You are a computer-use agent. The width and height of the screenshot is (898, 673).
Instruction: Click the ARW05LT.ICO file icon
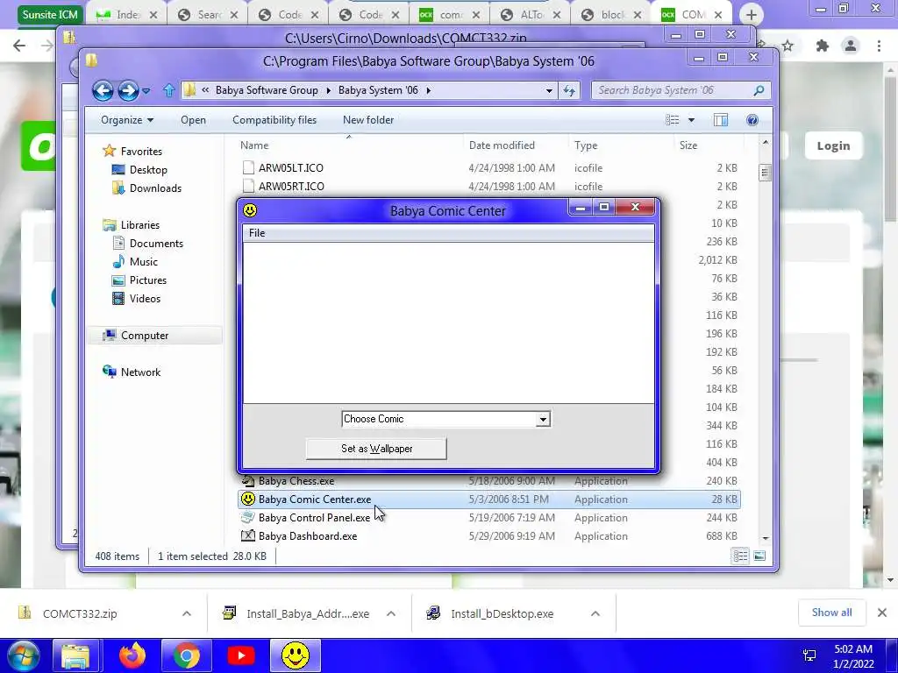tap(248, 167)
